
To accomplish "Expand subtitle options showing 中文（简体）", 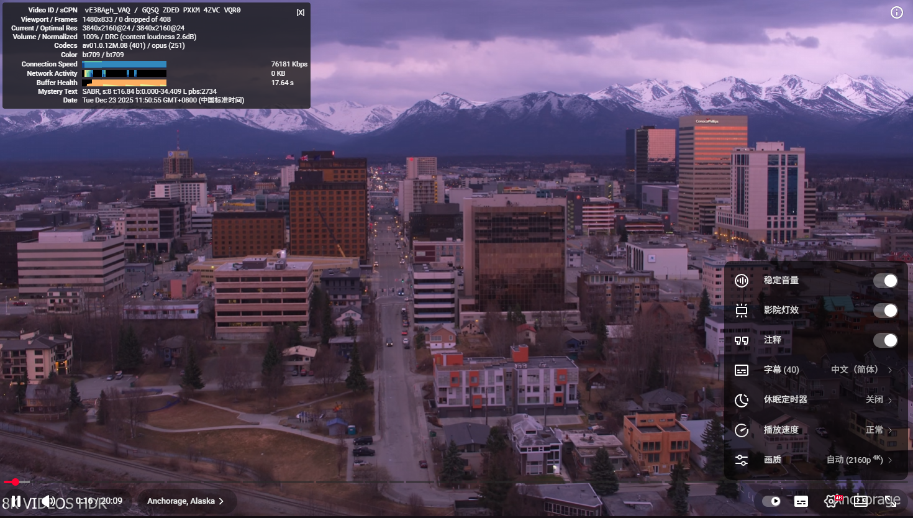I will [861, 370].
